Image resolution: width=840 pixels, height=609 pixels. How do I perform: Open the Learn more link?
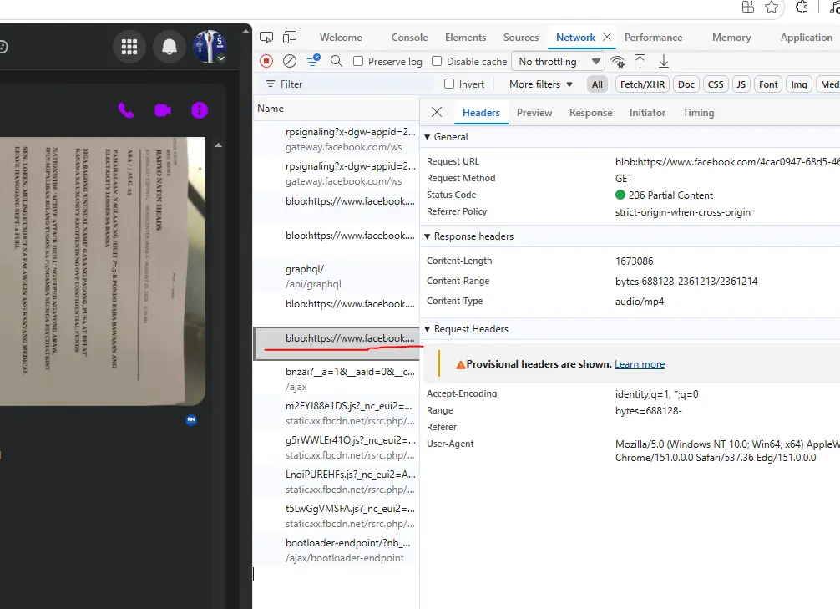point(639,364)
